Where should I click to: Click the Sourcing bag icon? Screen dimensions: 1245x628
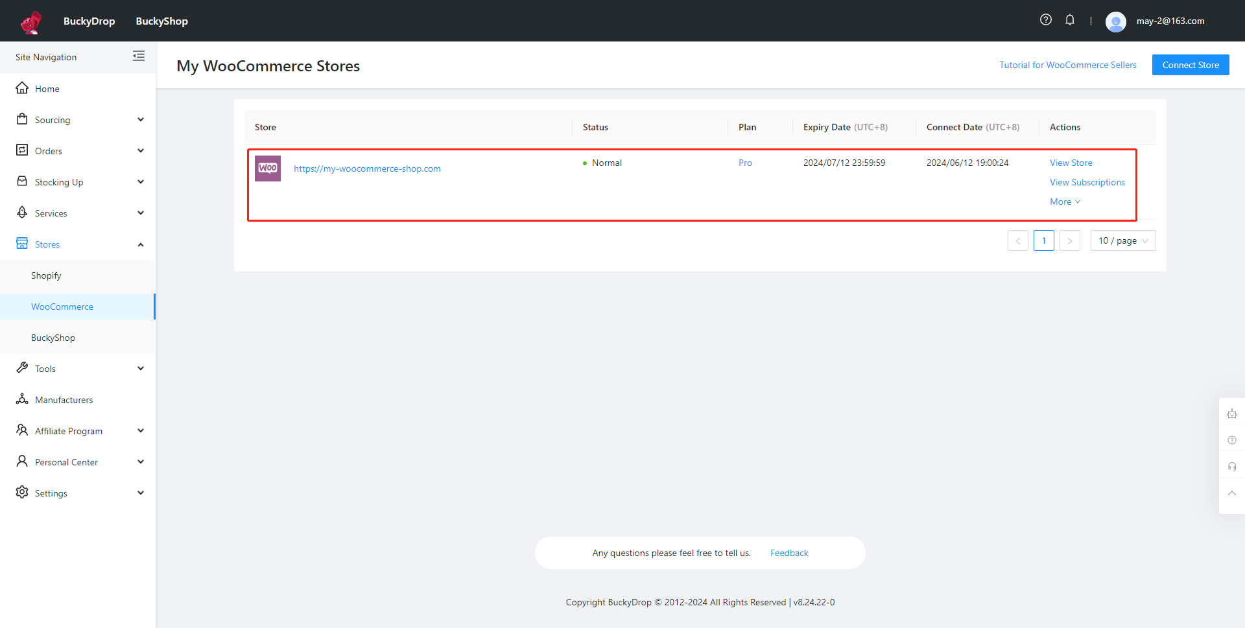pos(22,119)
